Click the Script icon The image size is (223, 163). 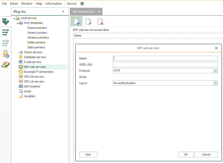[21, 91]
